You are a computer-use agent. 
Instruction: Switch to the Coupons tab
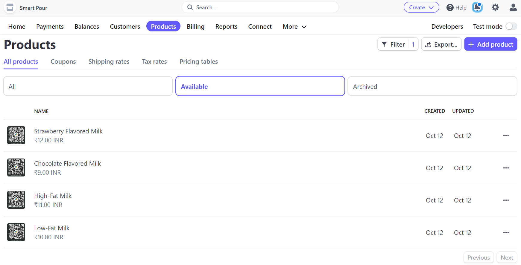pyautogui.click(x=63, y=62)
